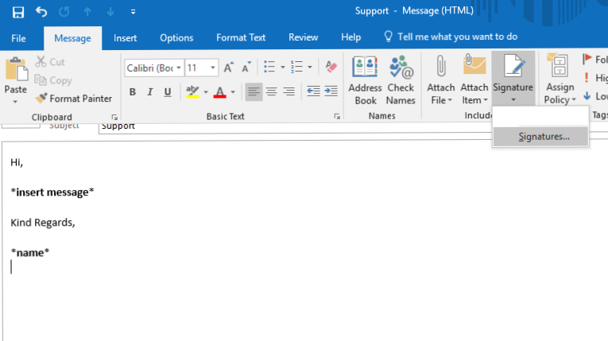
Task: Toggle bold formatting
Action: [133, 92]
